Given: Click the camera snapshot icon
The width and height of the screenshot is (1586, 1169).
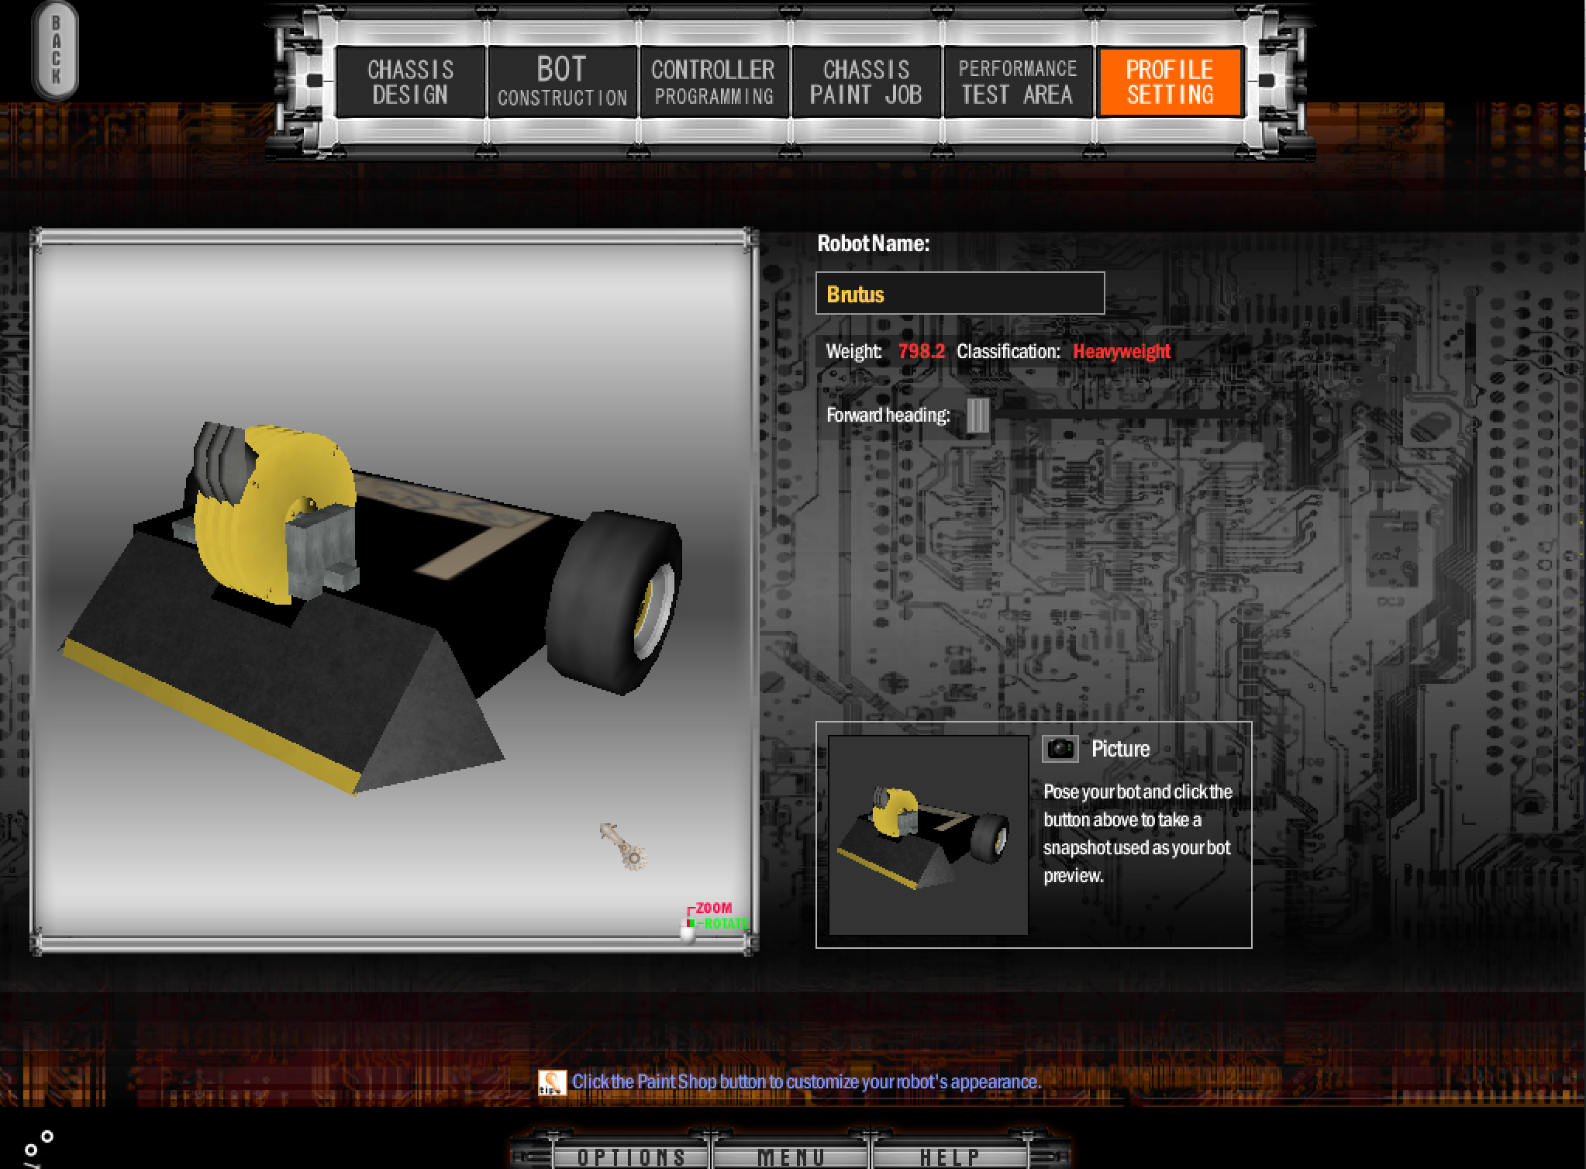Looking at the screenshot, I should tap(1060, 749).
